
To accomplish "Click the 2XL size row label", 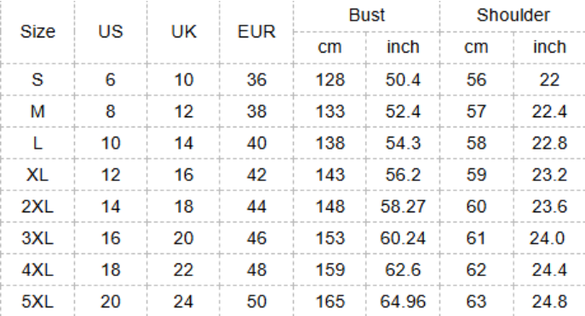I will click(x=37, y=206).
